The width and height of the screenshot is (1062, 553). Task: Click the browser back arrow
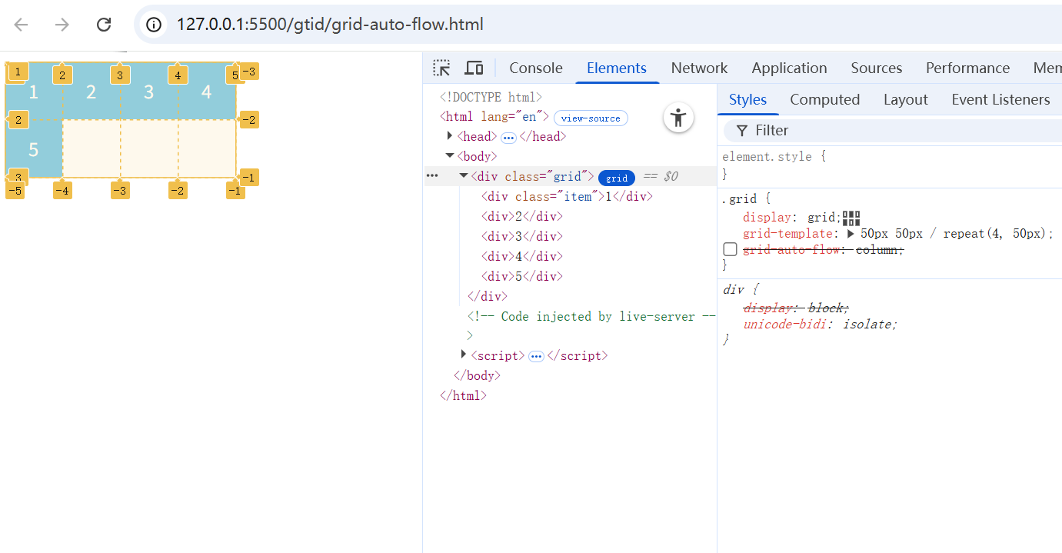(x=21, y=25)
